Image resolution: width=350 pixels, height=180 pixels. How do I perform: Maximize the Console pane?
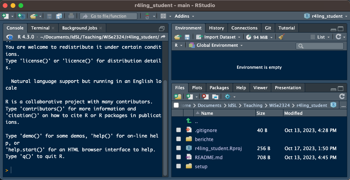[x=162, y=29]
